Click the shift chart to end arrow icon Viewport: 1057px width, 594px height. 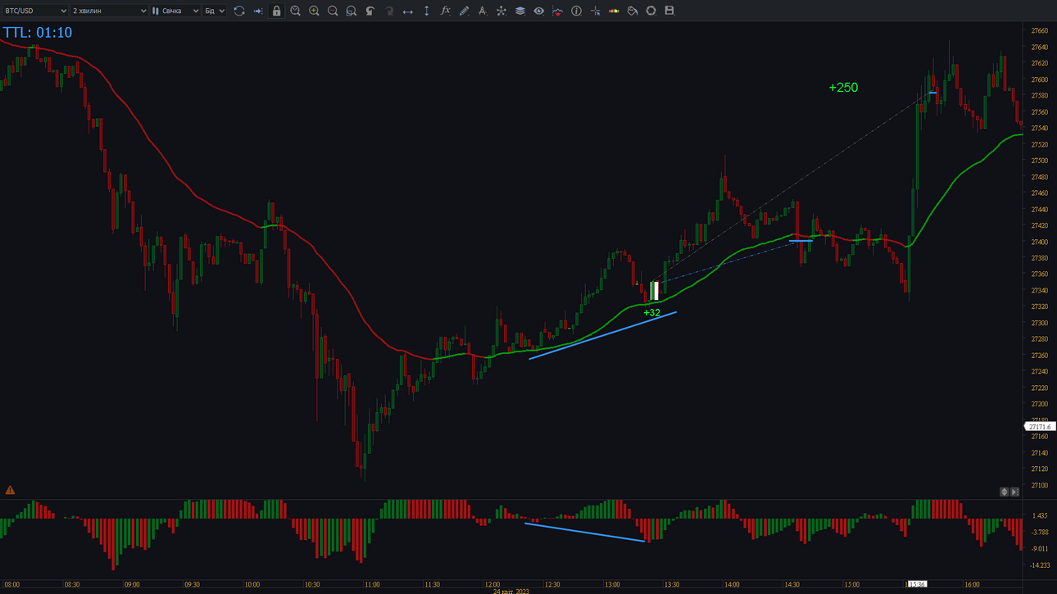click(x=258, y=11)
